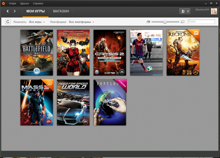The height and width of the screenshot is (158, 220).
Task: Click the Mashiro911 username
Action: click(x=202, y=10)
